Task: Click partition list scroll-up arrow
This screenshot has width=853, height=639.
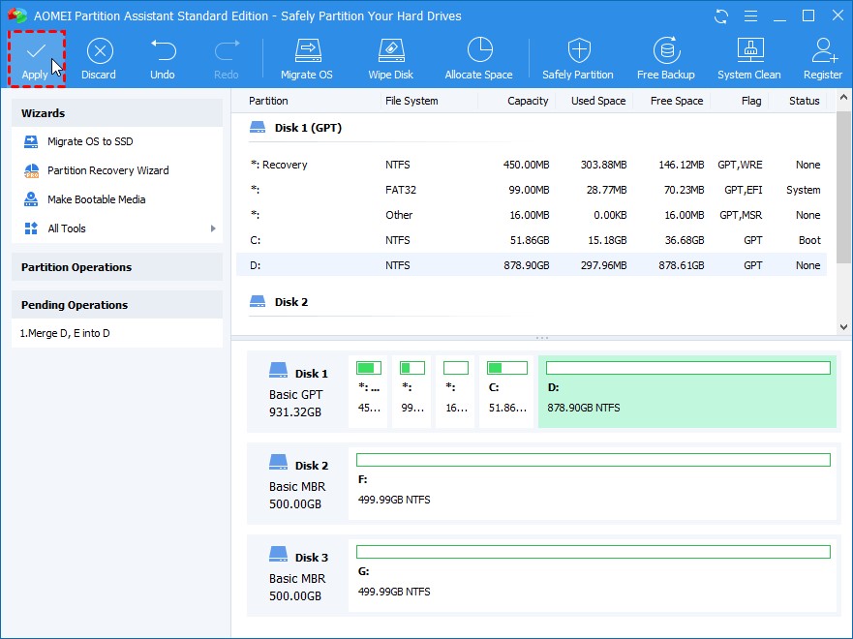Action: 843,98
